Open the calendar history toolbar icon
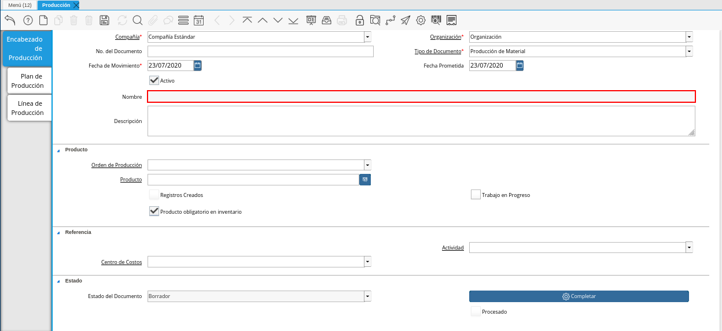This screenshot has width=722, height=331. tap(198, 20)
